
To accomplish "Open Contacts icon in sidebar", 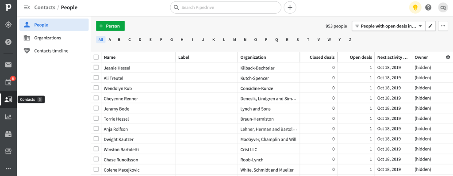I will 8,99.
